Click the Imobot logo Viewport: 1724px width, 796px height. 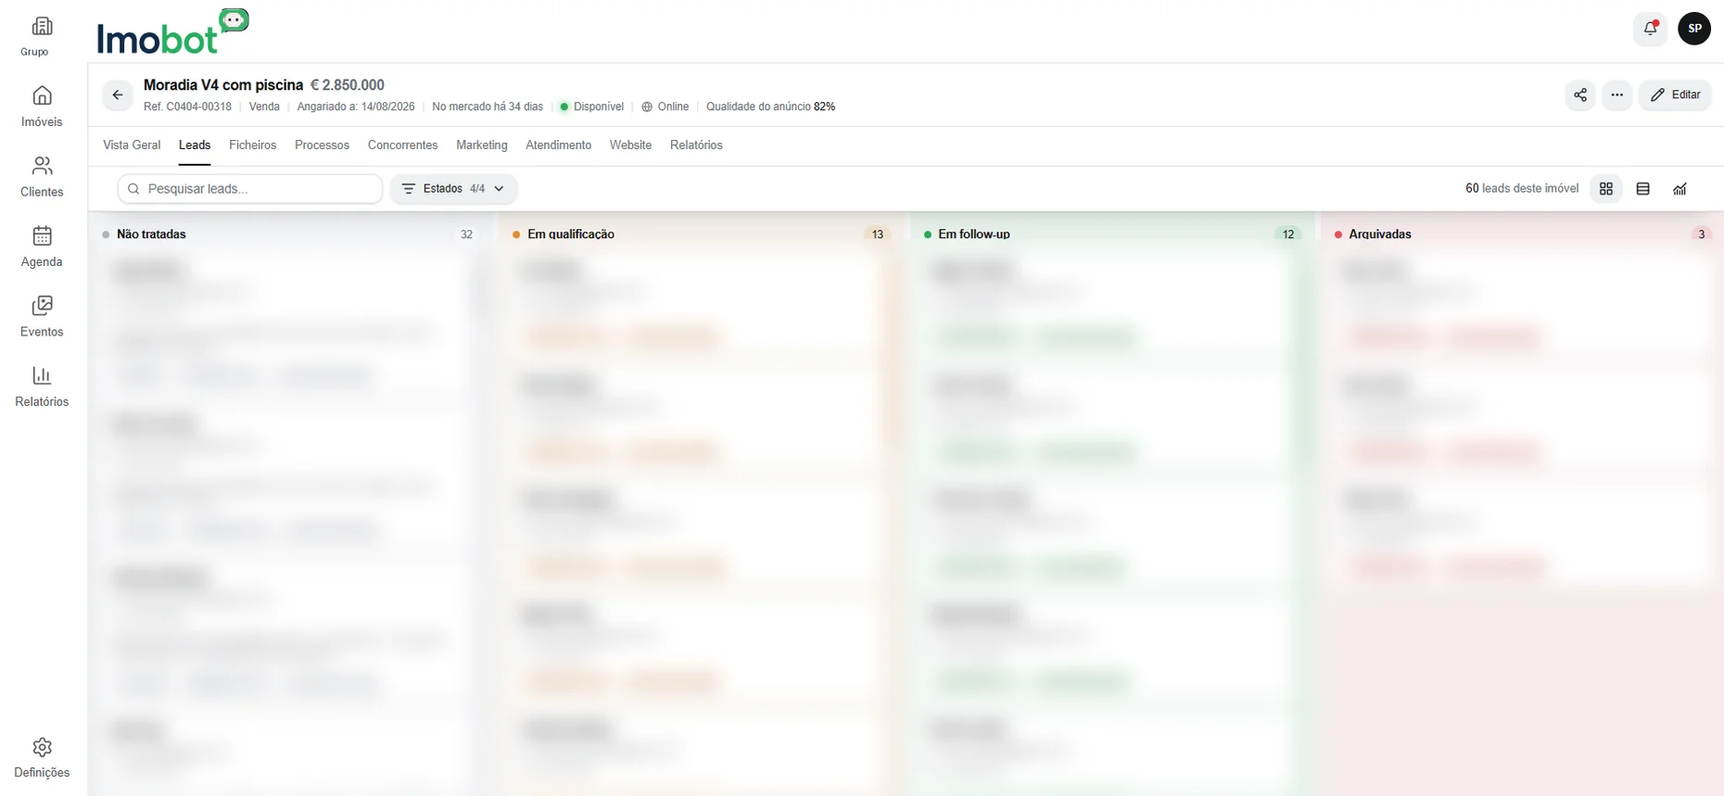pos(172,32)
